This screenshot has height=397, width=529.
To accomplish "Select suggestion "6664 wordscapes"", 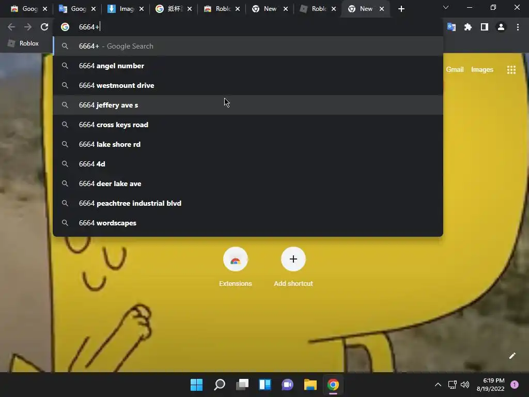I will click(248, 222).
